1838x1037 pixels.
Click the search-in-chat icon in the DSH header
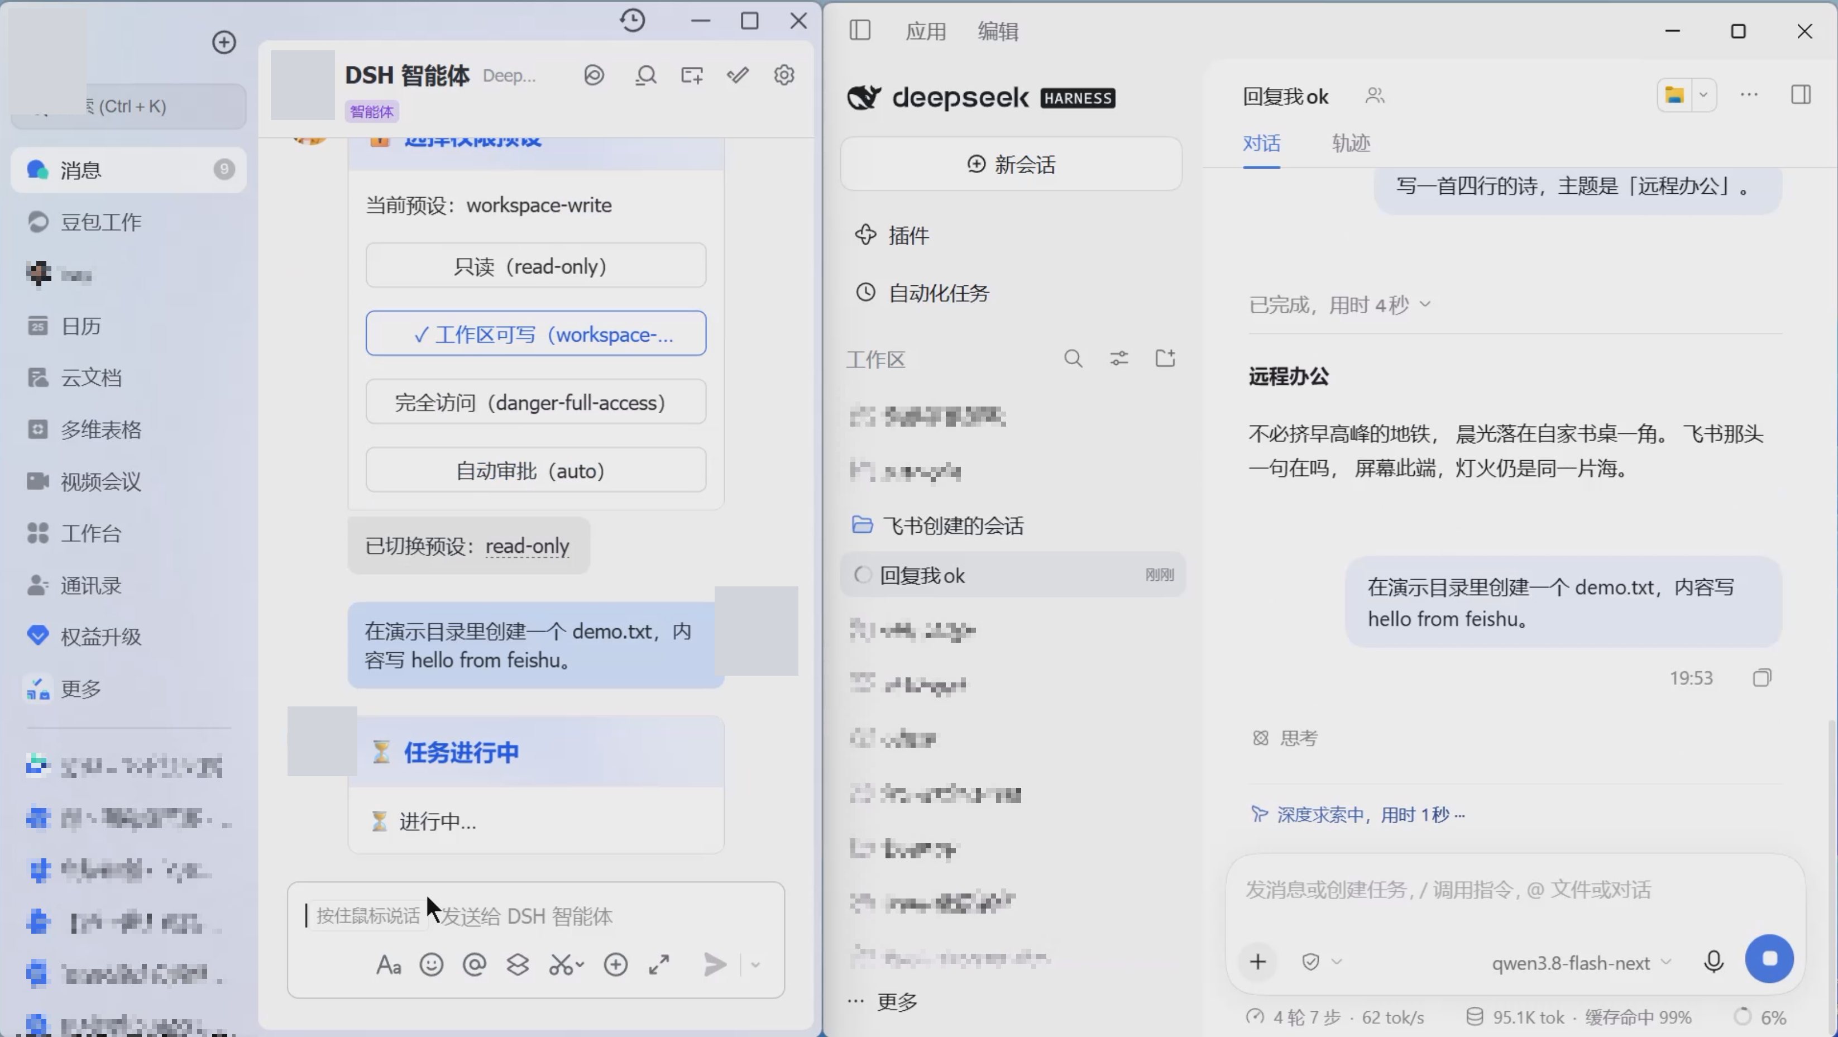coord(645,75)
